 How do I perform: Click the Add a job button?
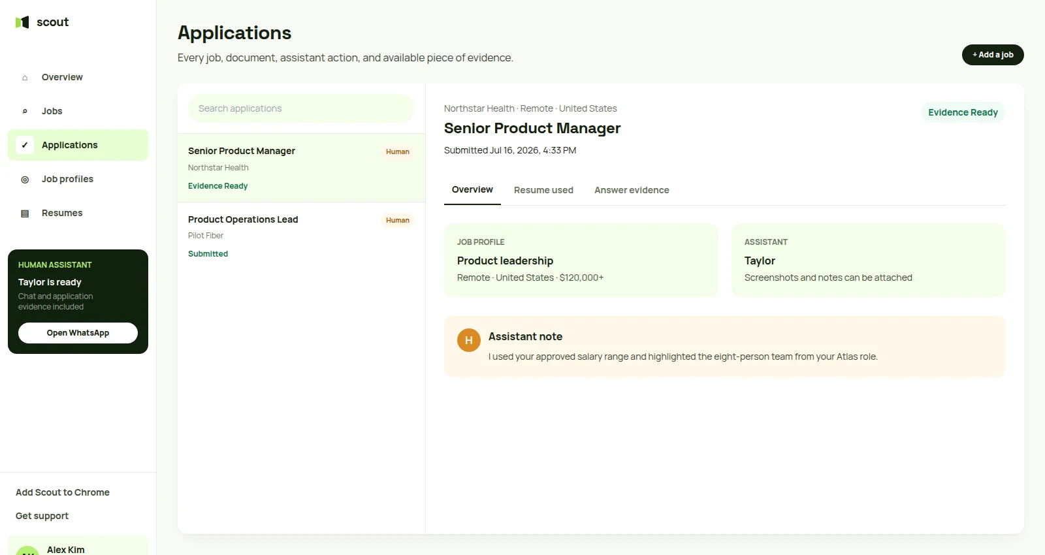[x=993, y=55]
